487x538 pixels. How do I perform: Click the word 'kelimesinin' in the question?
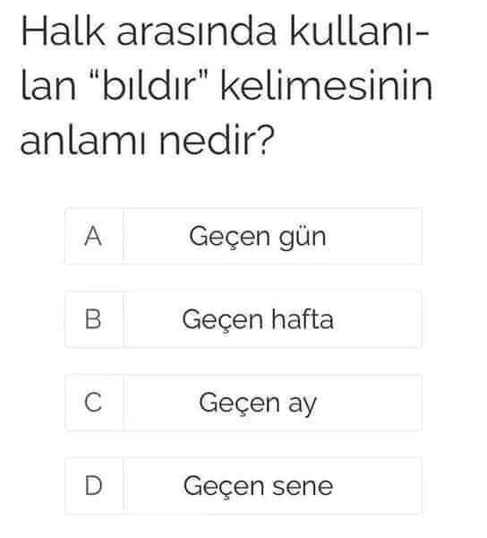(327, 85)
